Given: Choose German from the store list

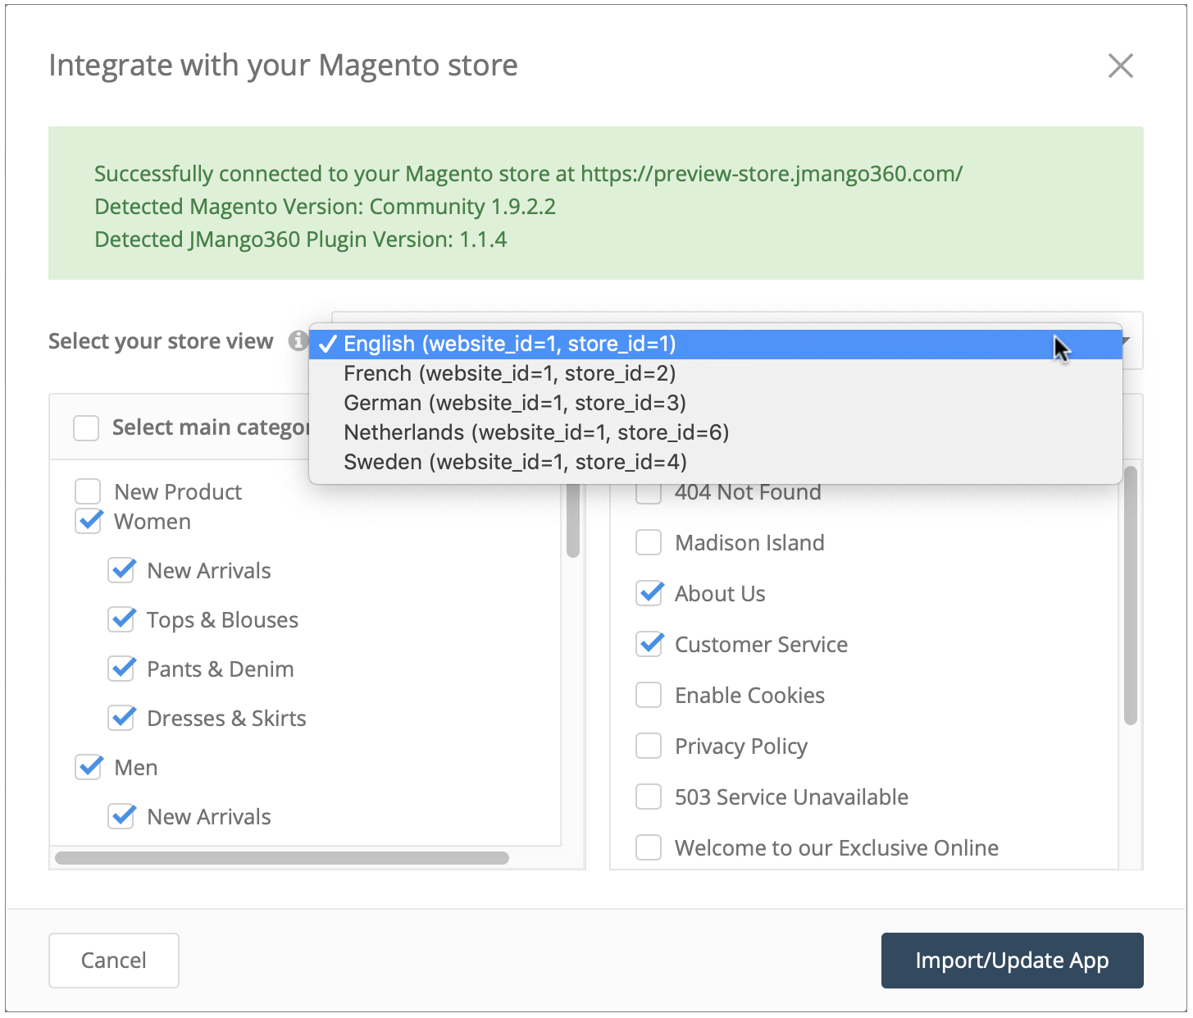Looking at the screenshot, I should pyautogui.click(x=514, y=403).
